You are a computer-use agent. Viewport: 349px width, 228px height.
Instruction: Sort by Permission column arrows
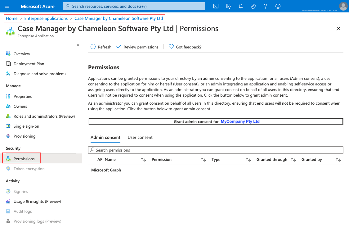tap(203, 160)
